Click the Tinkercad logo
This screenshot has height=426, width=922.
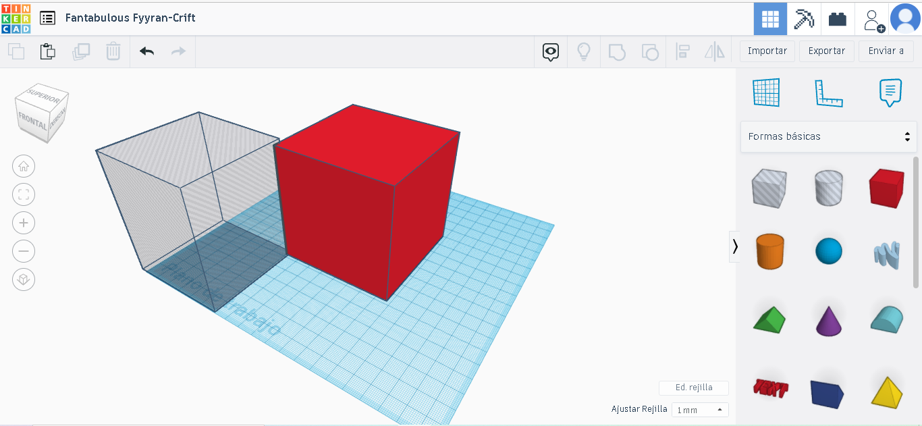coord(16,18)
